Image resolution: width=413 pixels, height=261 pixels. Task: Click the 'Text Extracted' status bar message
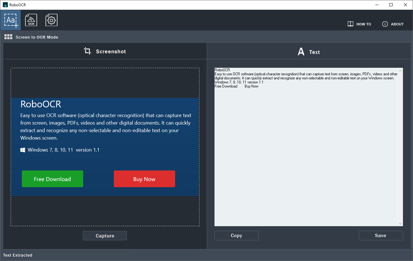(18, 255)
